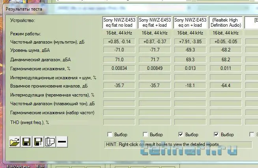Screen dimensions: 258x168
Task: Click dynamic range value '69.3'
Action: click(190, 59)
